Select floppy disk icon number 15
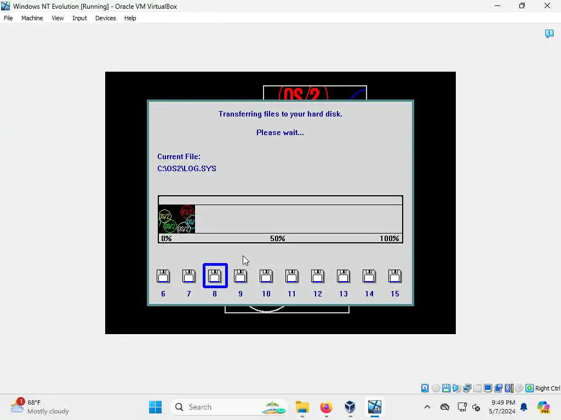561x420 pixels. pyautogui.click(x=395, y=276)
